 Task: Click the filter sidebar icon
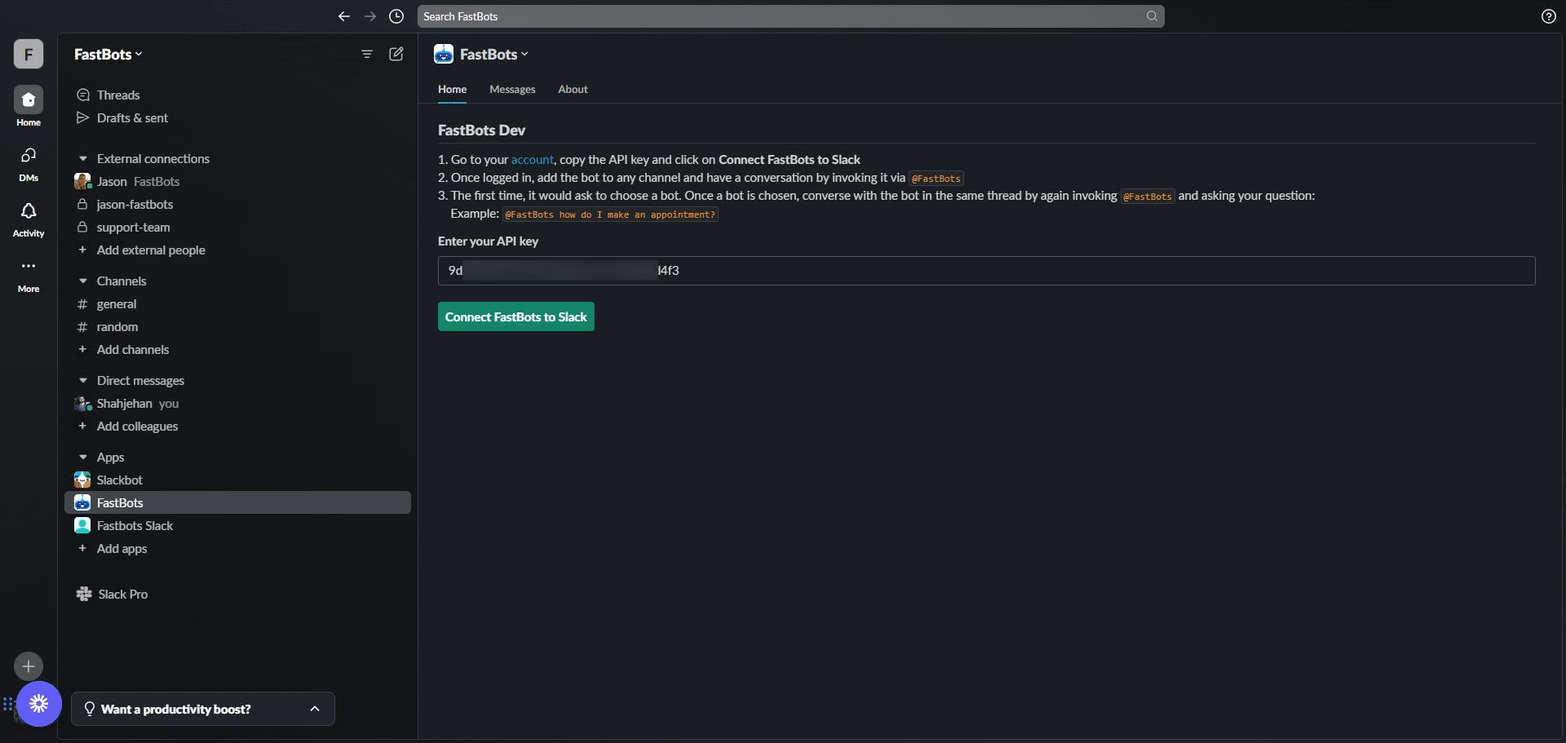(x=367, y=54)
